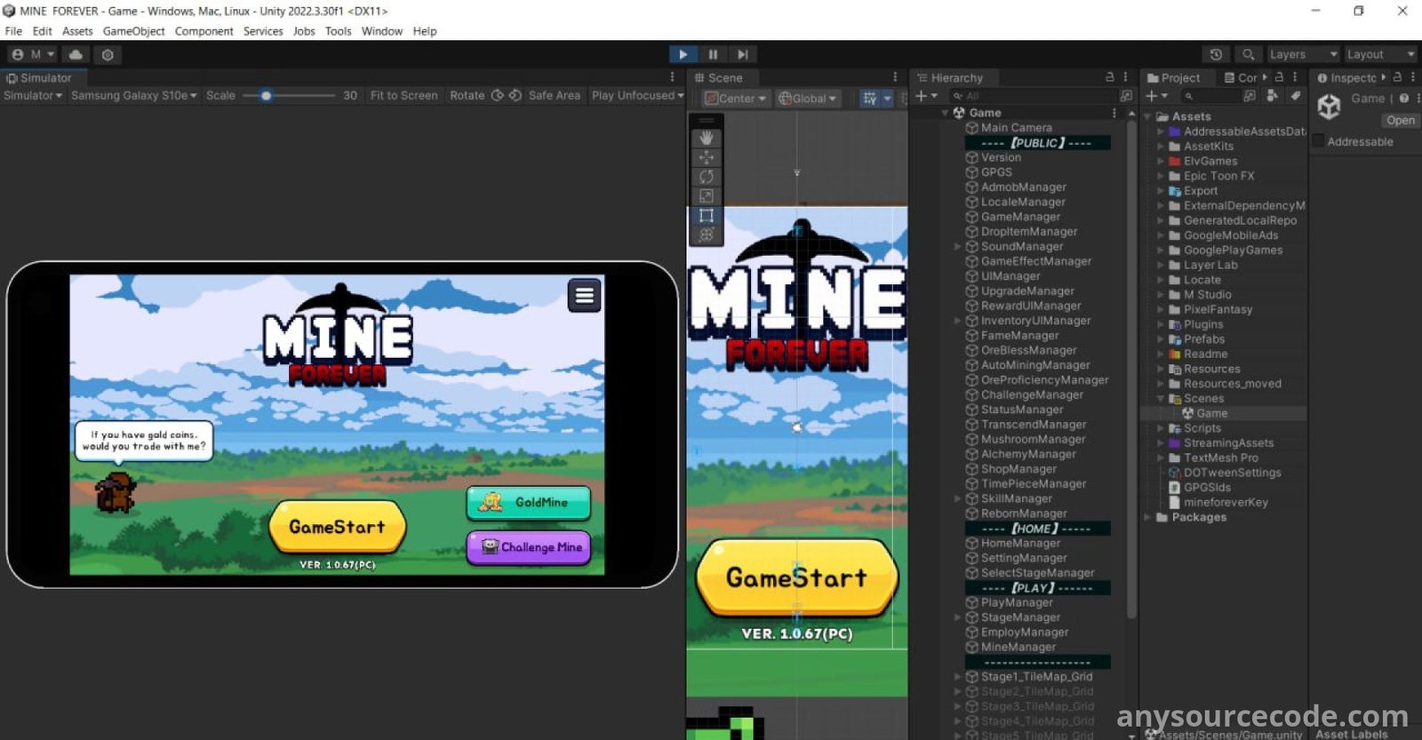Image resolution: width=1422 pixels, height=740 pixels.
Task: Switch to the Project tab
Action: pos(1174,77)
